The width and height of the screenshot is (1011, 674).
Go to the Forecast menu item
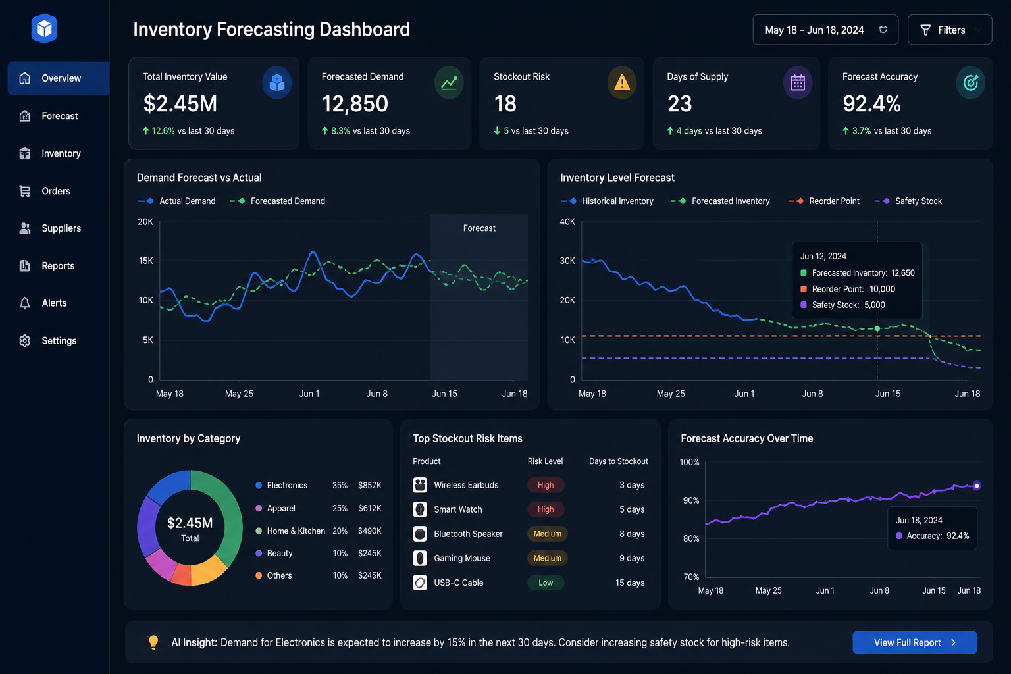coord(59,116)
